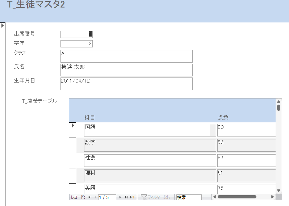
Task: Jump to last record in navigator
Action: (126, 197)
